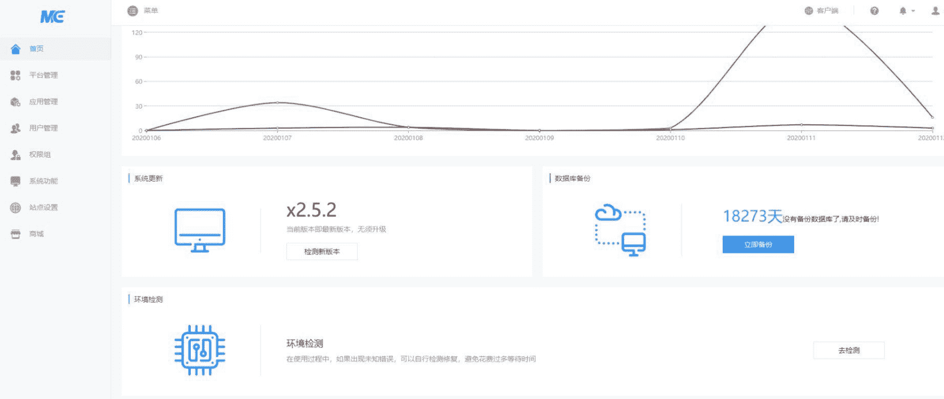Click the 系统更新 section title
The image size is (944, 399).
point(148,178)
